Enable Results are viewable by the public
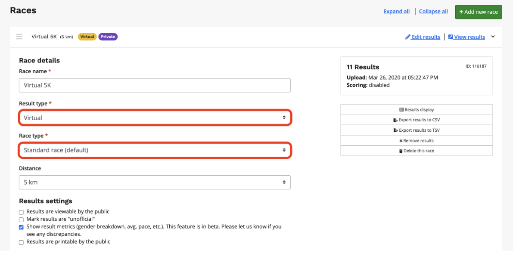 (21, 212)
